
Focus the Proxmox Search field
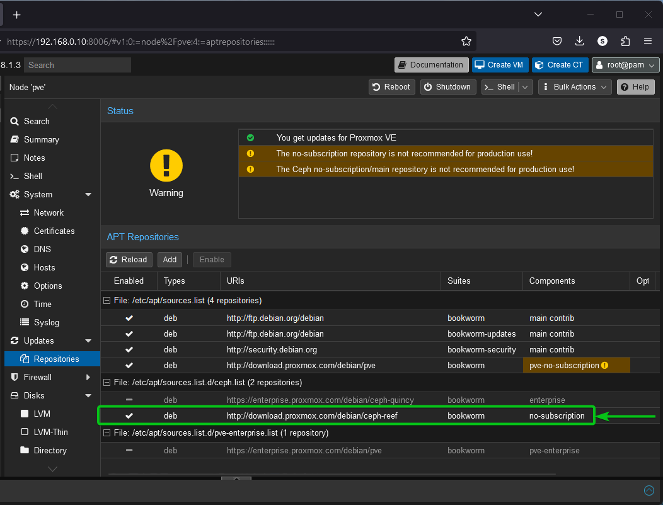78,65
